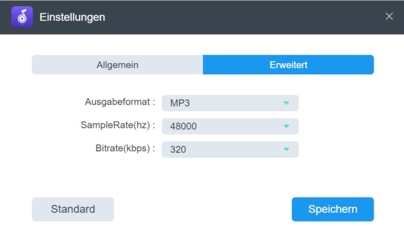Click the empty dark title bar area

tap(245, 17)
